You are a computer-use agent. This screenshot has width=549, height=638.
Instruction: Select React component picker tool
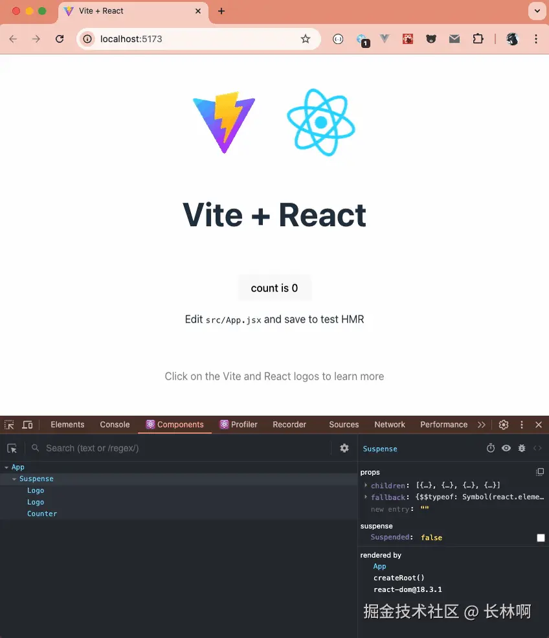tap(12, 448)
